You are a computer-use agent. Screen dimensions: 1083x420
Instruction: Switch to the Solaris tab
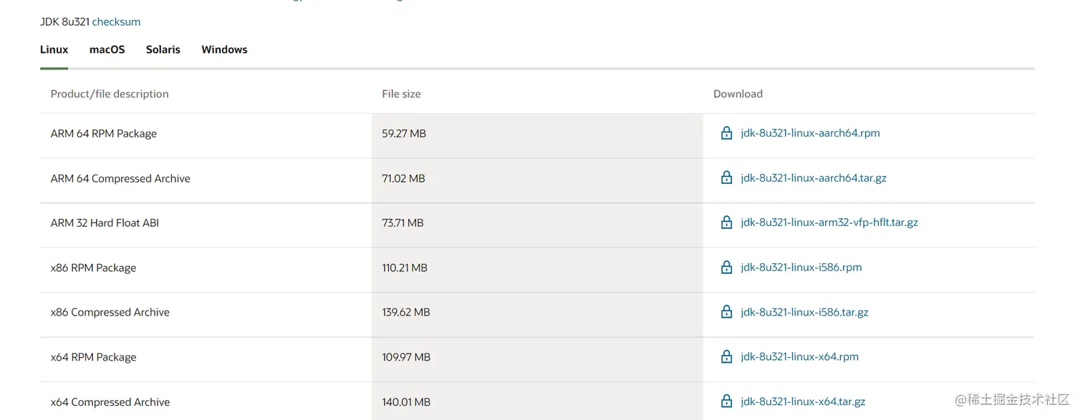pyautogui.click(x=163, y=49)
